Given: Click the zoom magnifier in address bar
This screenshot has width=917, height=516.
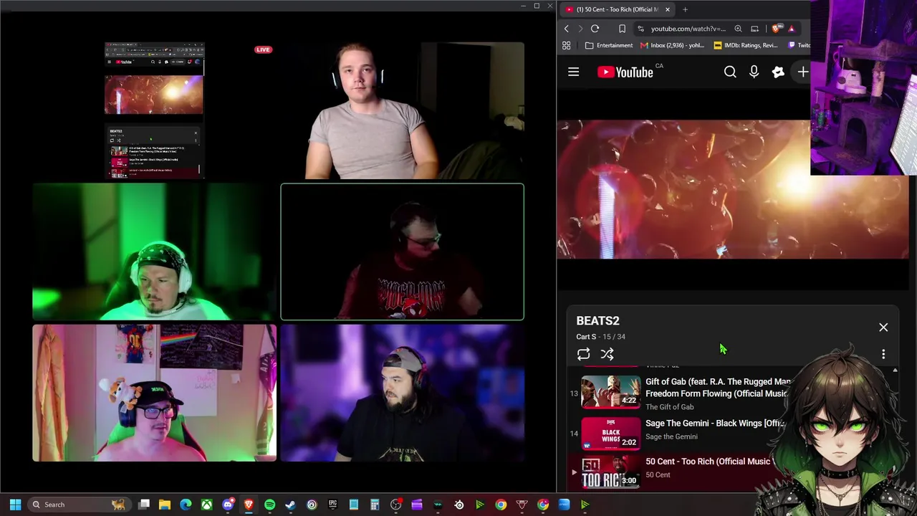Looking at the screenshot, I should click(x=738, y=29).
